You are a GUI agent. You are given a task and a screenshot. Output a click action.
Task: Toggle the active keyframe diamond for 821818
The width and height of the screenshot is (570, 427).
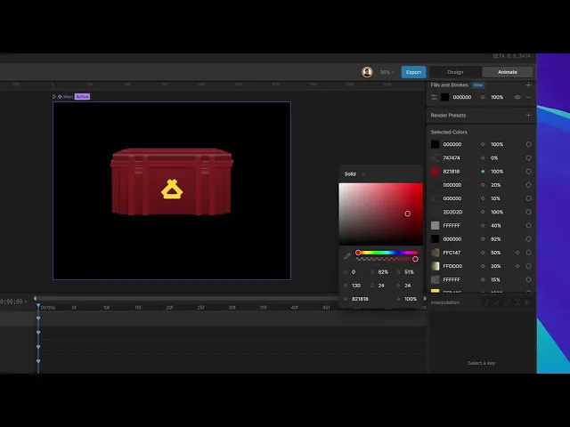pyautogui.click(x=483, y=172)
